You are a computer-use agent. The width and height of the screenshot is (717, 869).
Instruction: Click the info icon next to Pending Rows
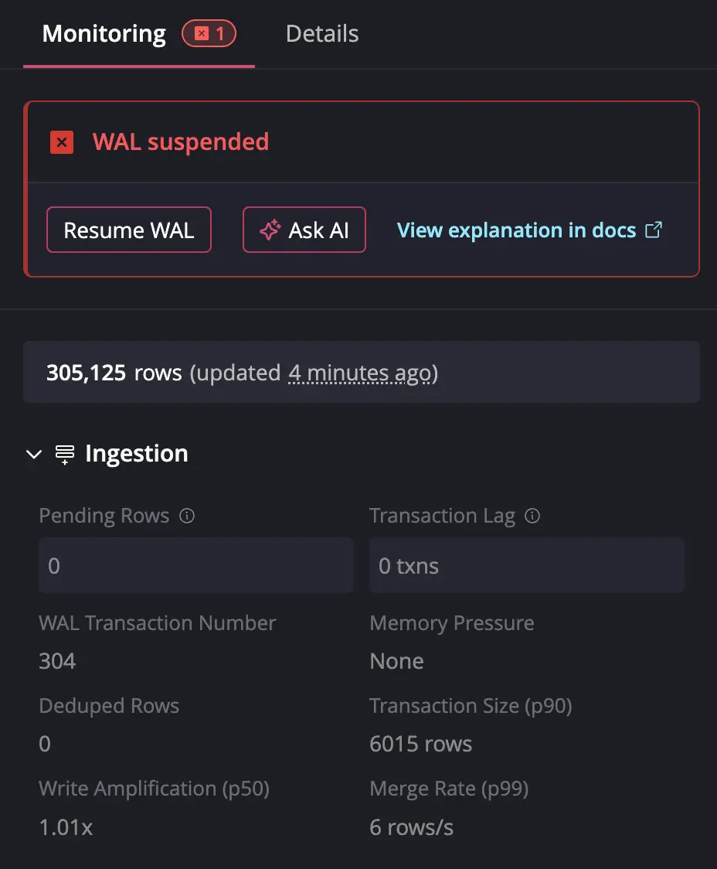click(187, 516)
